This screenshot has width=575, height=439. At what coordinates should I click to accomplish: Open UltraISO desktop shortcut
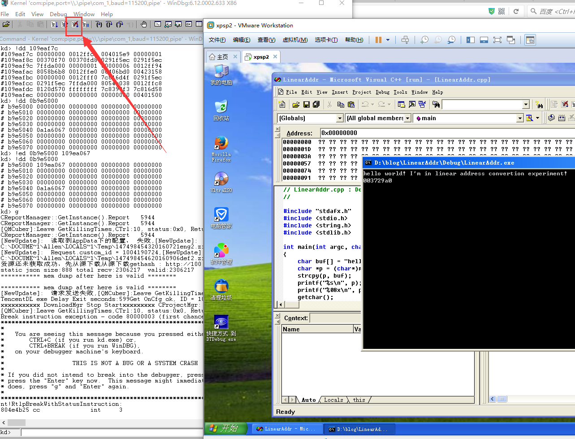[221, 182]
